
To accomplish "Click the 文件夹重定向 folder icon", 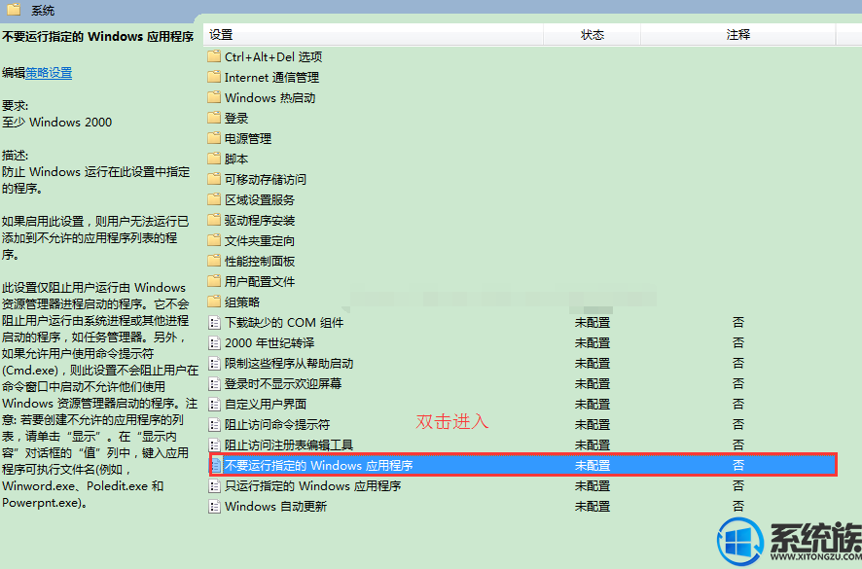I will tap(214, 240).
